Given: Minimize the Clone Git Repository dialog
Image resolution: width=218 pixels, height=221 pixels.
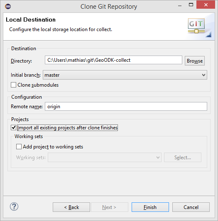Looking at the screenshot, I should (180, 6).
